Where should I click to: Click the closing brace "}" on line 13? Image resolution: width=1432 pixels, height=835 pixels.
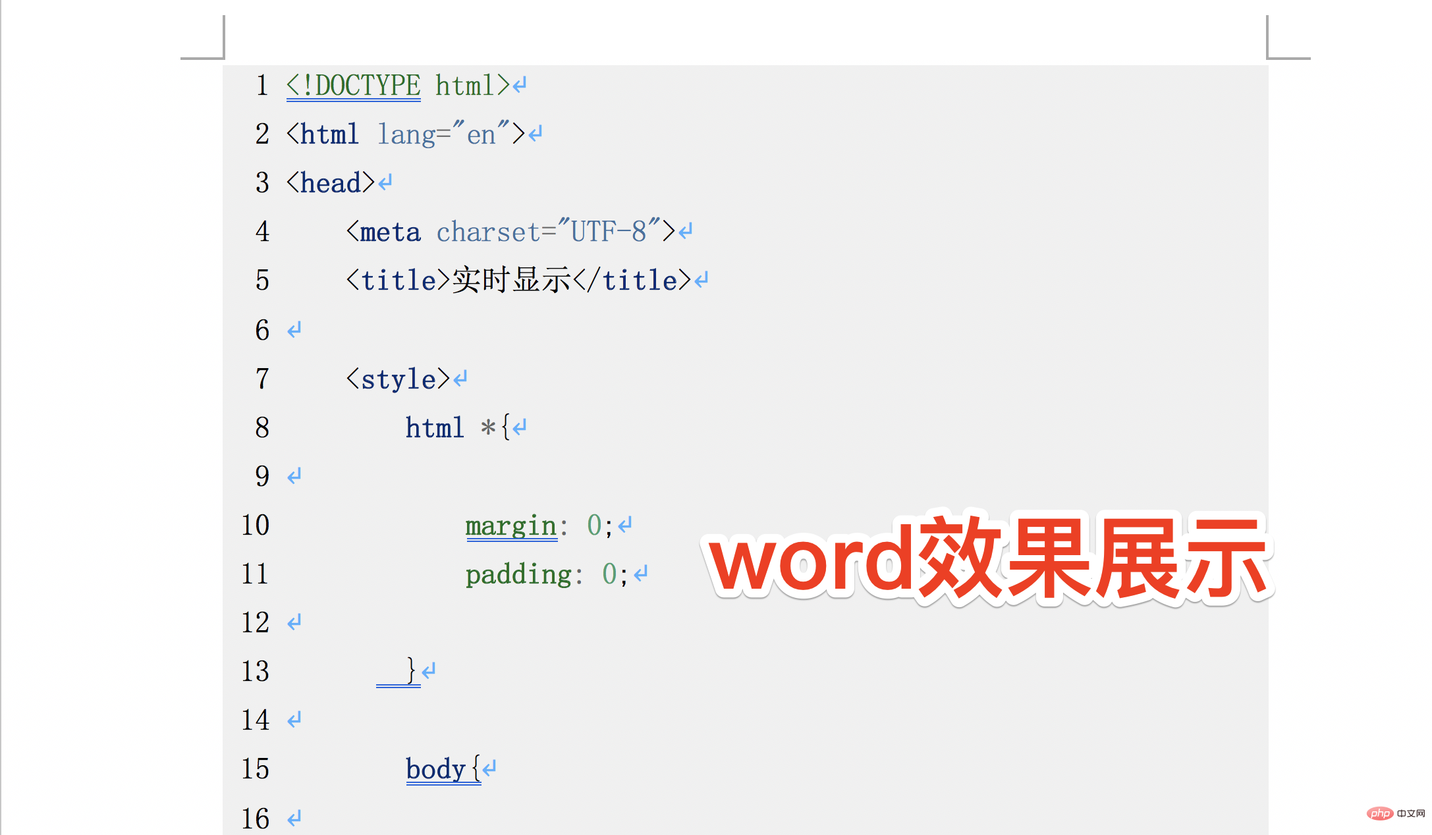[x=411, y=671]
